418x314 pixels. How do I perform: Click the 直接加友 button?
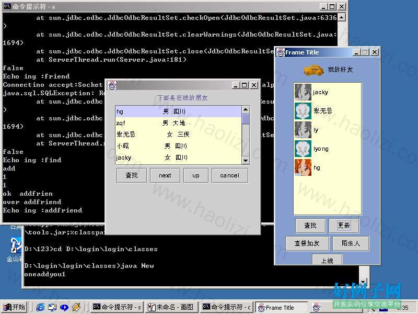point(307,243)
